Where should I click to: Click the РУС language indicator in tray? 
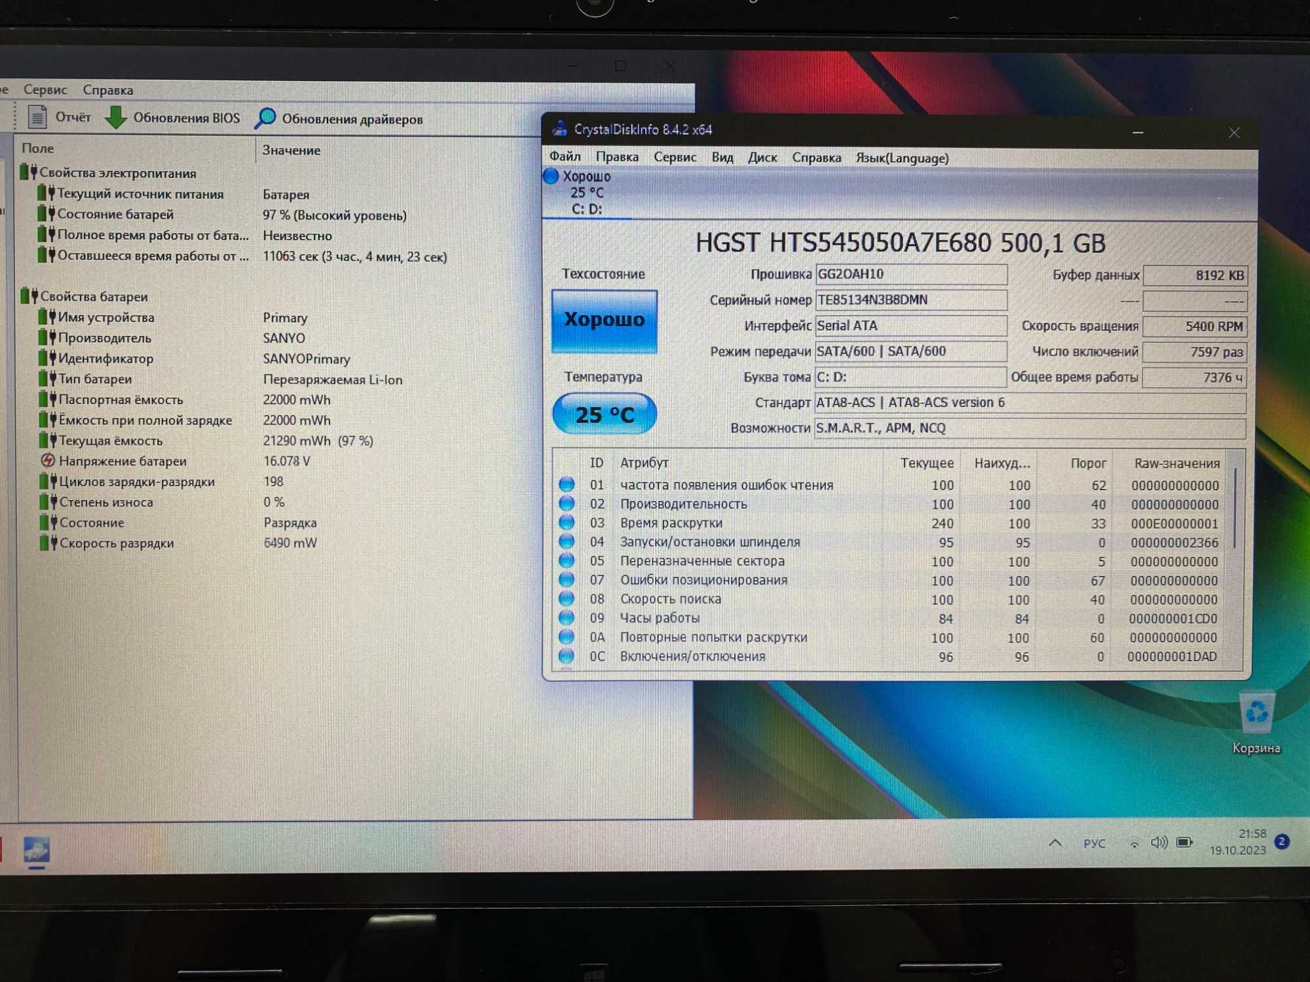pos(1094,843)
